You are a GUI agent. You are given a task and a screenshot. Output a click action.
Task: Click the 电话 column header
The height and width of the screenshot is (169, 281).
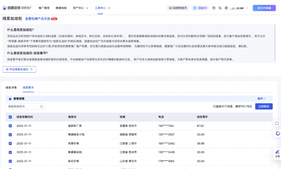coord(161,117)
